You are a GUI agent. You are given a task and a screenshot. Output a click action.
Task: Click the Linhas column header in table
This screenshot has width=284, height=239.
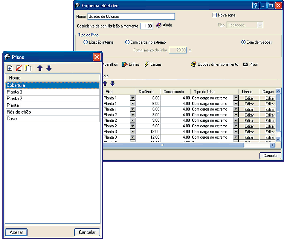[249, 92]
